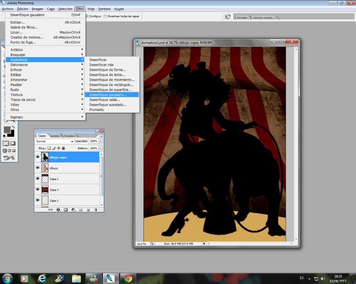Viewport: 356px width, 284px height.
Task: Click status bar icon beside zoom percentage
Action: click(152, 244)
